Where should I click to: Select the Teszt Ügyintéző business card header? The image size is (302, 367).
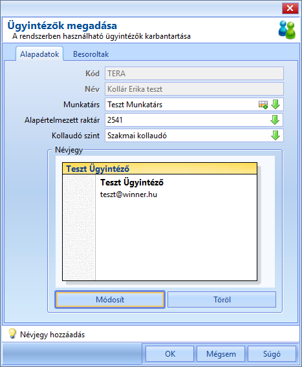pos(160,169)
